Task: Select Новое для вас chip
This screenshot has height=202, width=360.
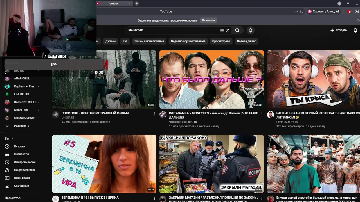Action: click(246, 41)
